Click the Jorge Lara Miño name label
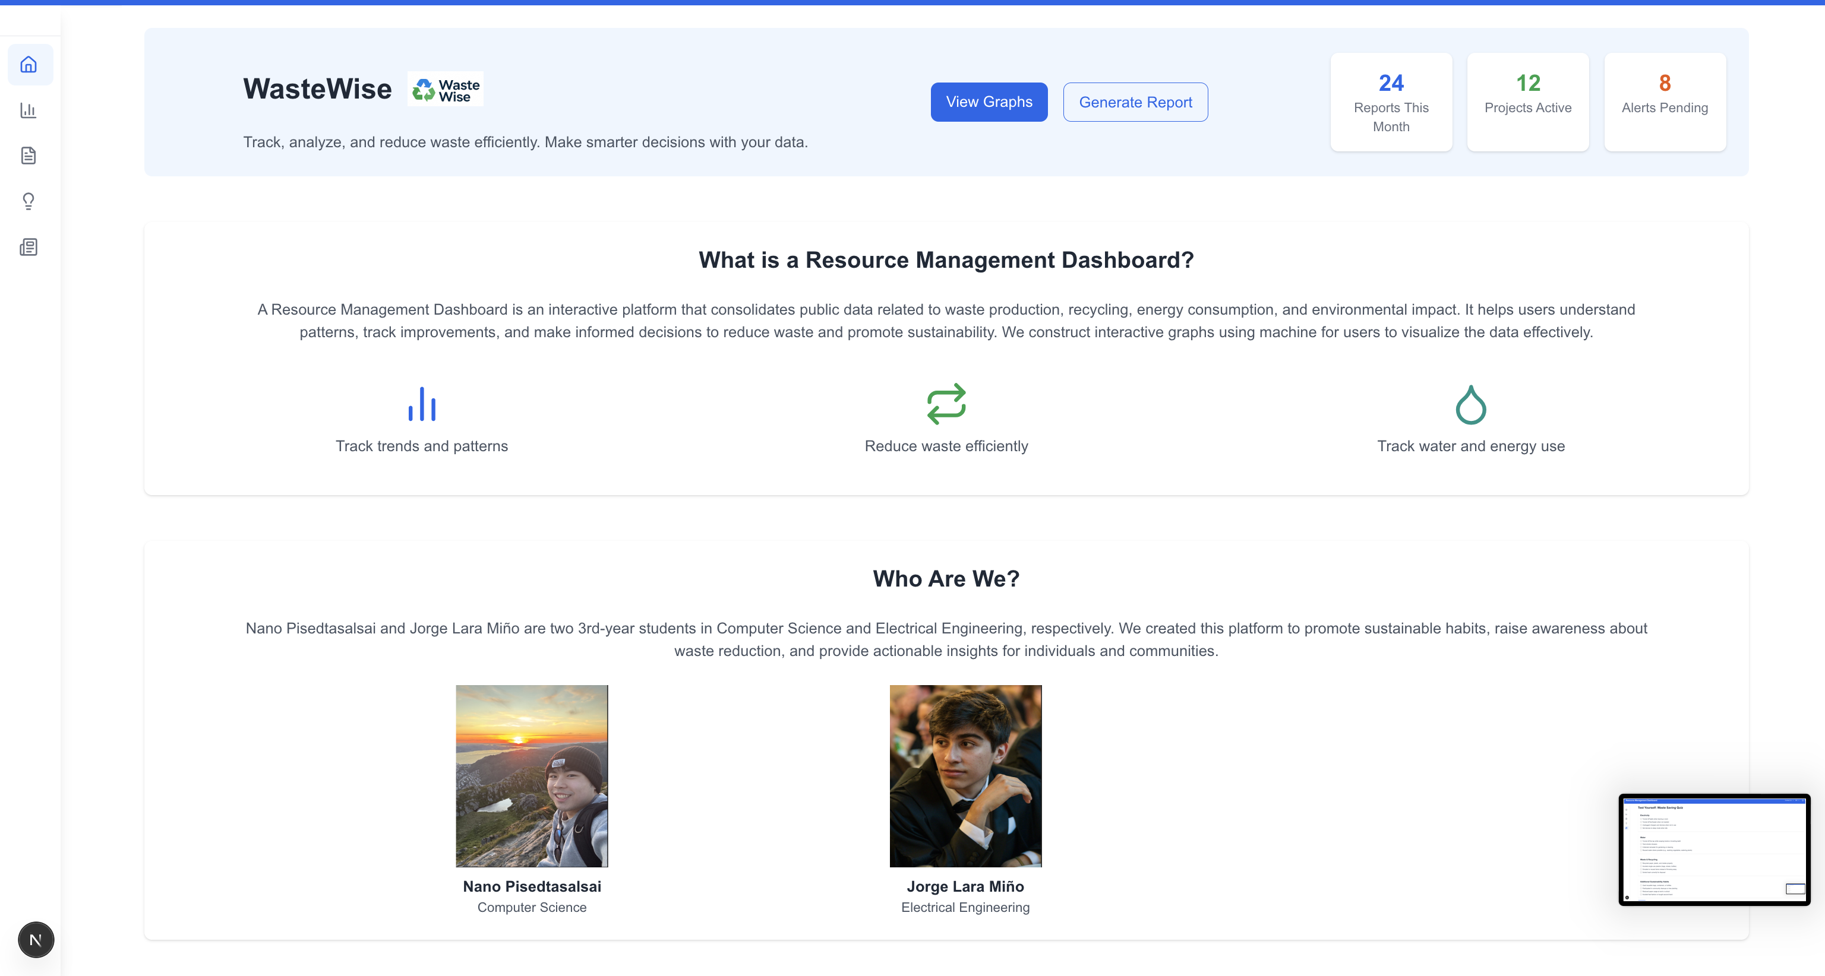Viewport: 1825px width, 976px height. point(965,886)
